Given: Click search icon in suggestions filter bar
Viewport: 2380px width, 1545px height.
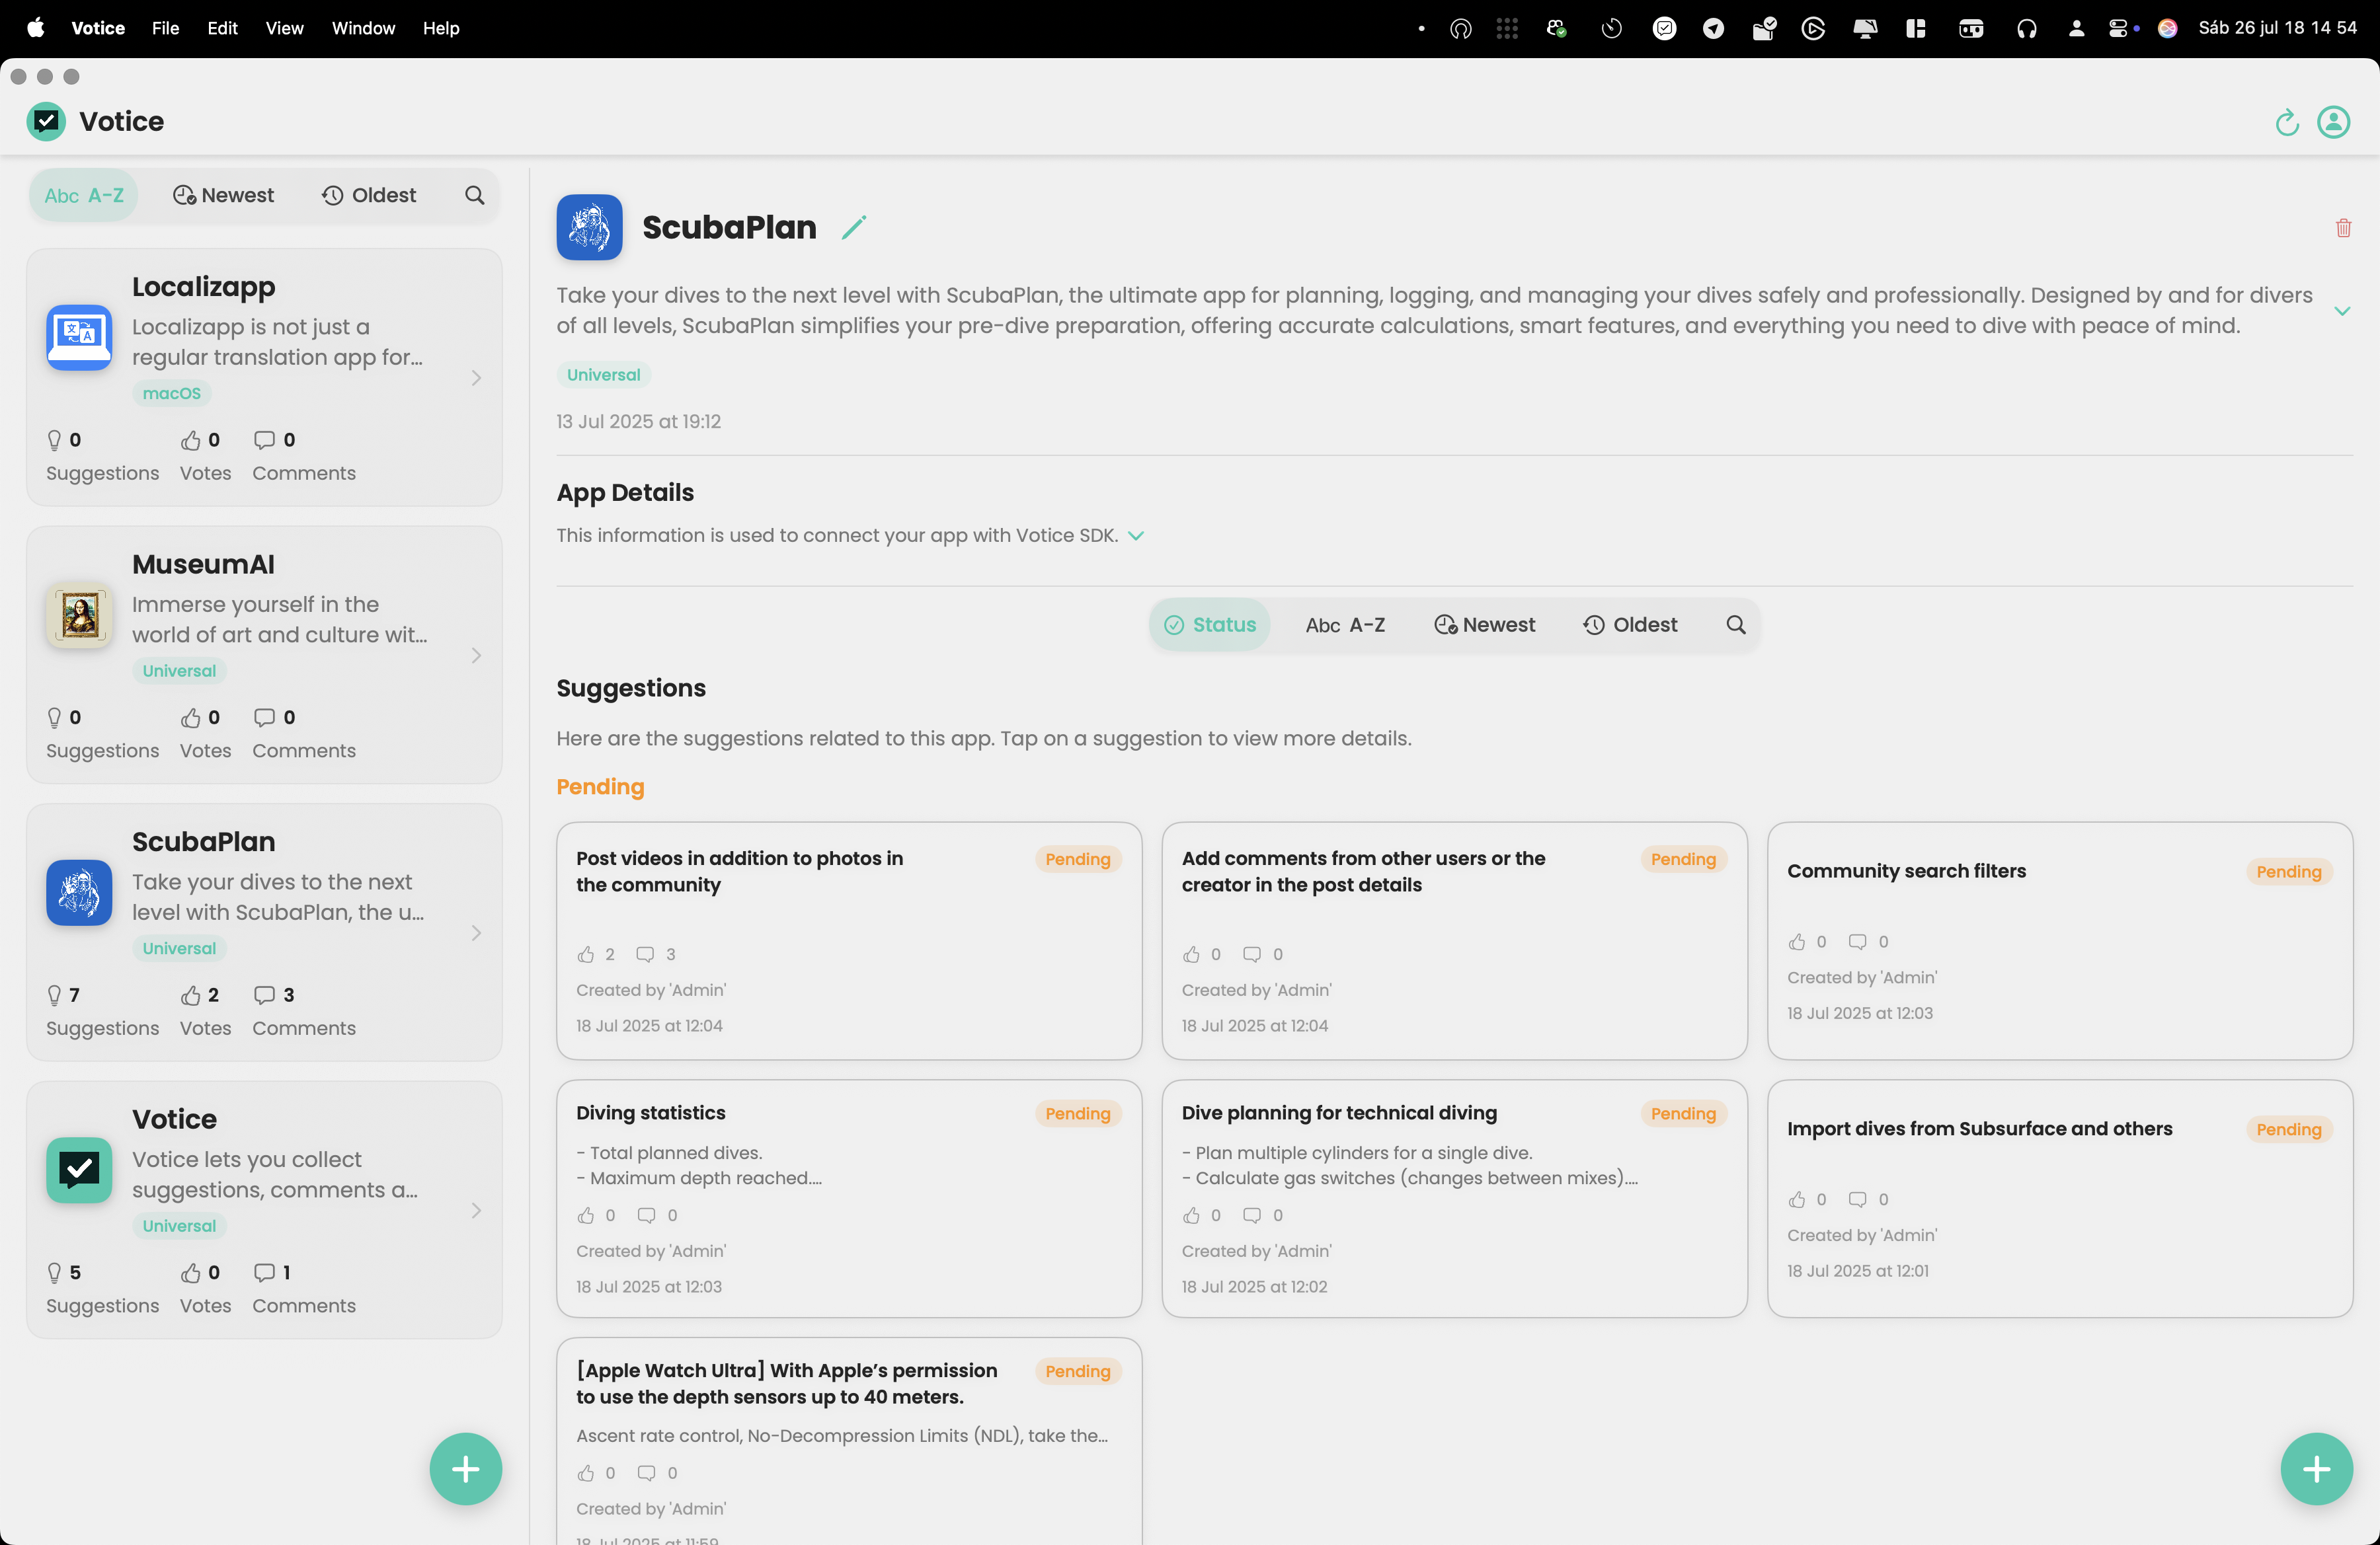Looking at the screenshot, I should click(x=1736, y=624).
